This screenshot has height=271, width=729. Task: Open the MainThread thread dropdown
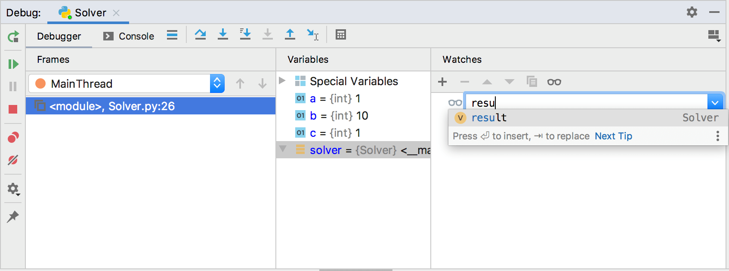pos(217,83)
